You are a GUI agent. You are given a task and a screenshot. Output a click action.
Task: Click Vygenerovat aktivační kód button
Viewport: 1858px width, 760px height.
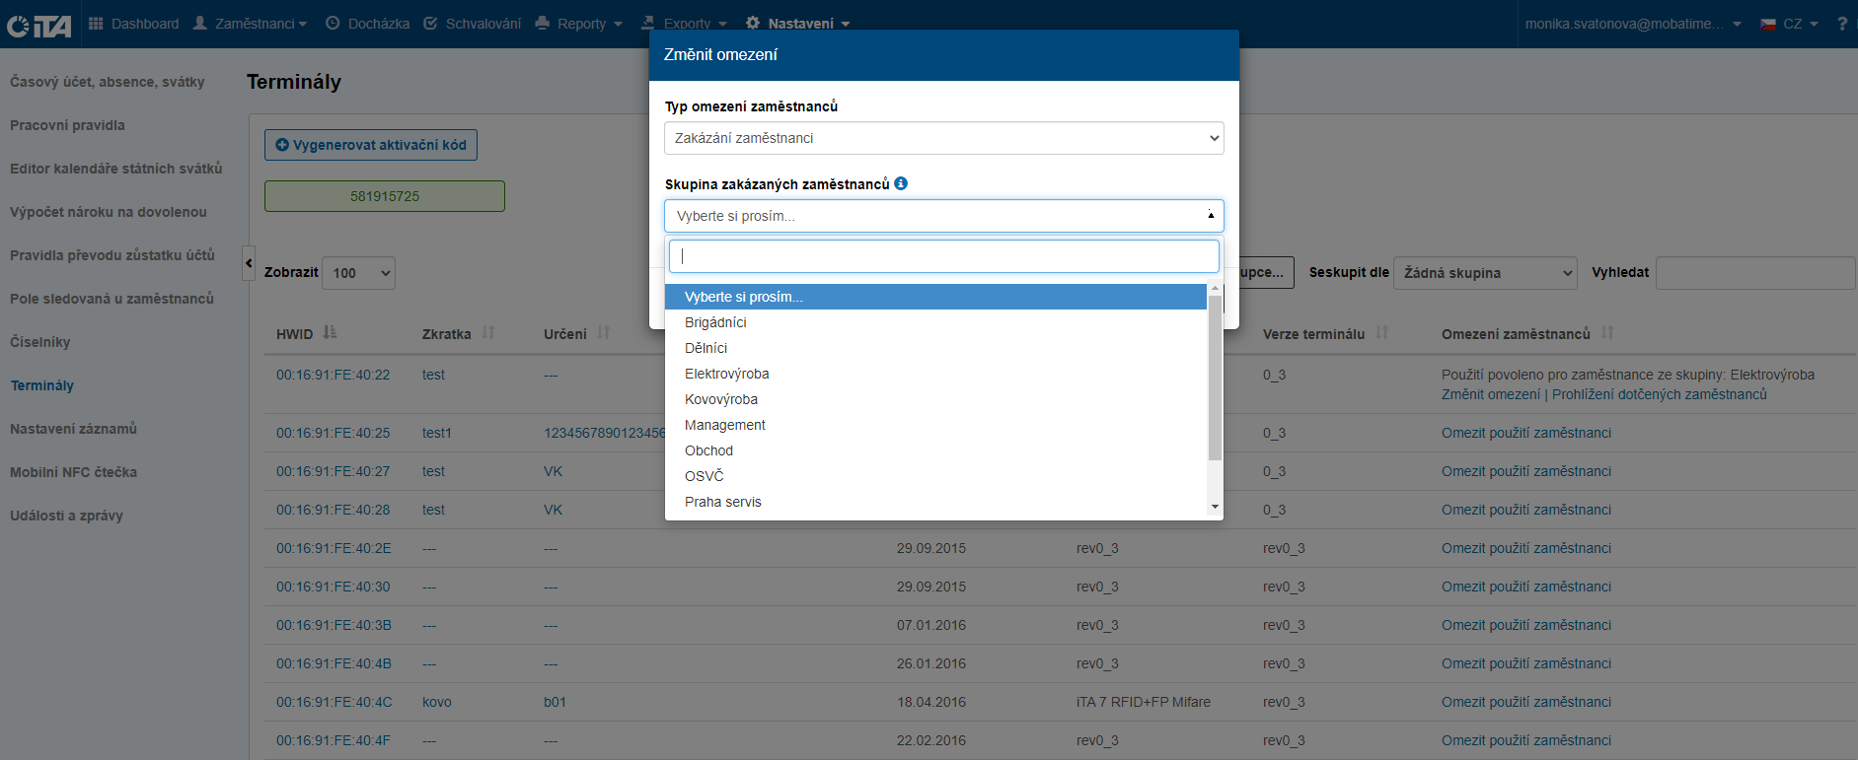(371, 145)
